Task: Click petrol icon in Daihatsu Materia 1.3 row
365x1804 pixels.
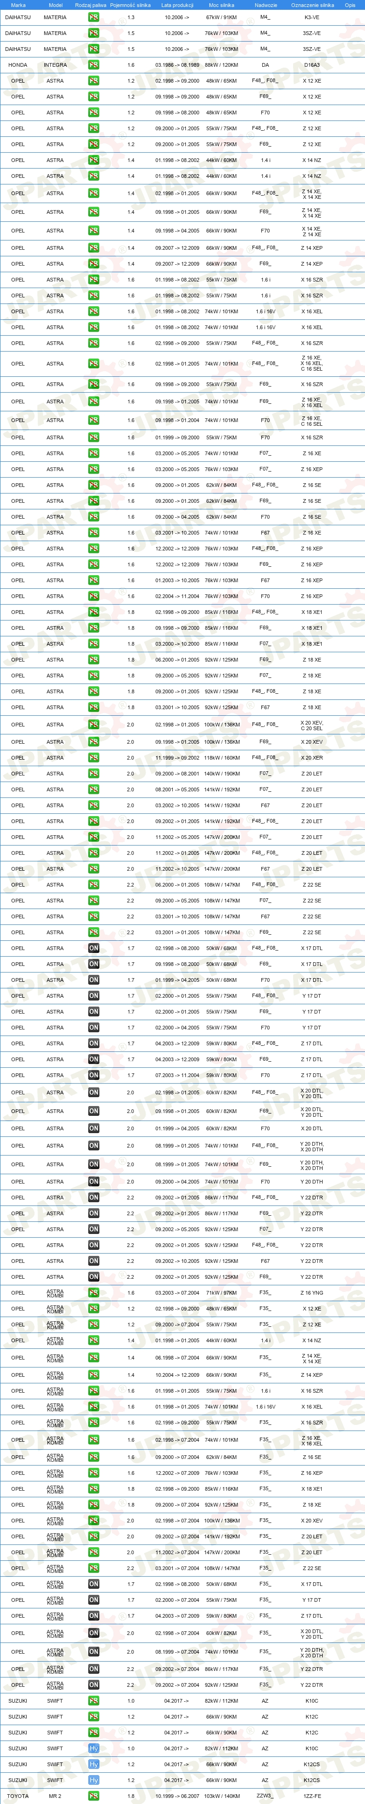Action: click(93, 17)
